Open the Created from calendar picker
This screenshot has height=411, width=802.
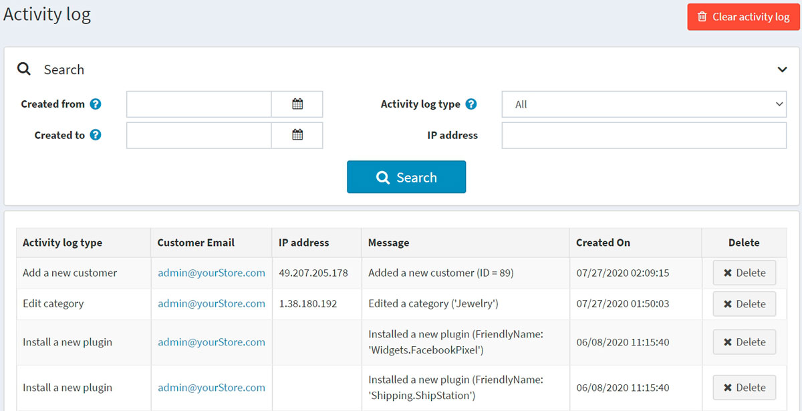297,104
